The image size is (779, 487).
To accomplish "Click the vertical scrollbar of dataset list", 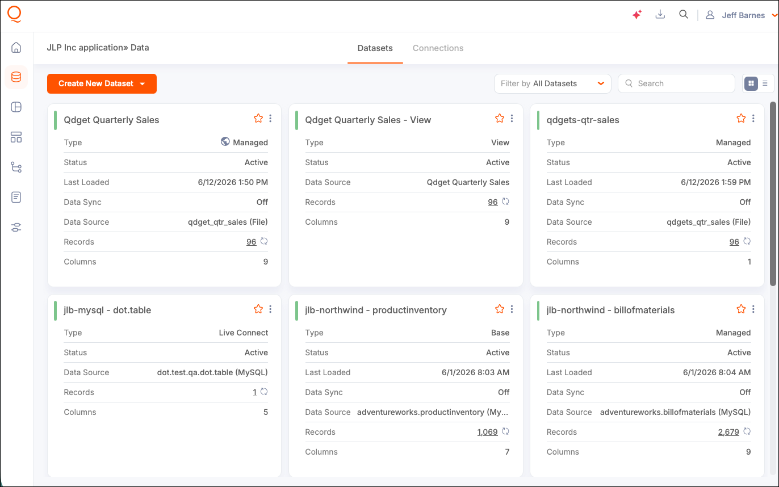I will coord(773,193).
